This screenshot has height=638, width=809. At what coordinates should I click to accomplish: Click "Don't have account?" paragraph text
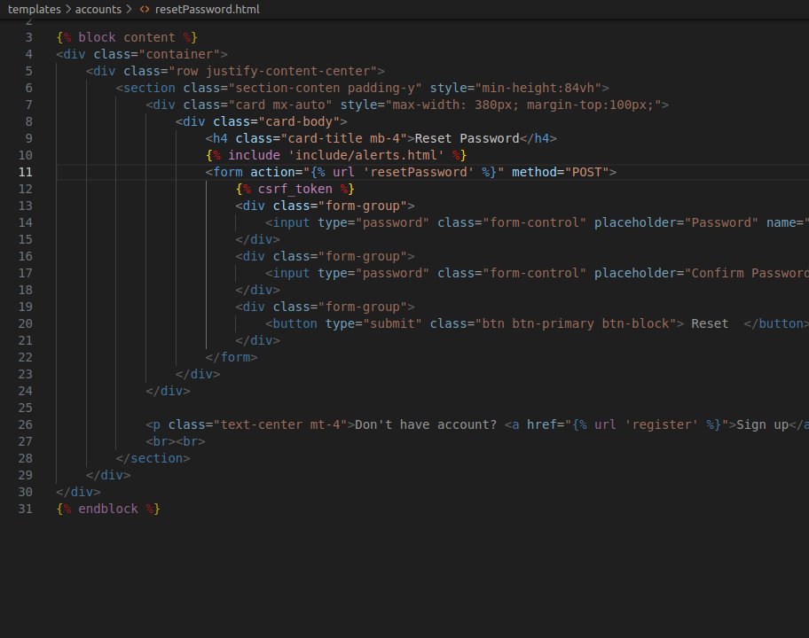(426, 424)
